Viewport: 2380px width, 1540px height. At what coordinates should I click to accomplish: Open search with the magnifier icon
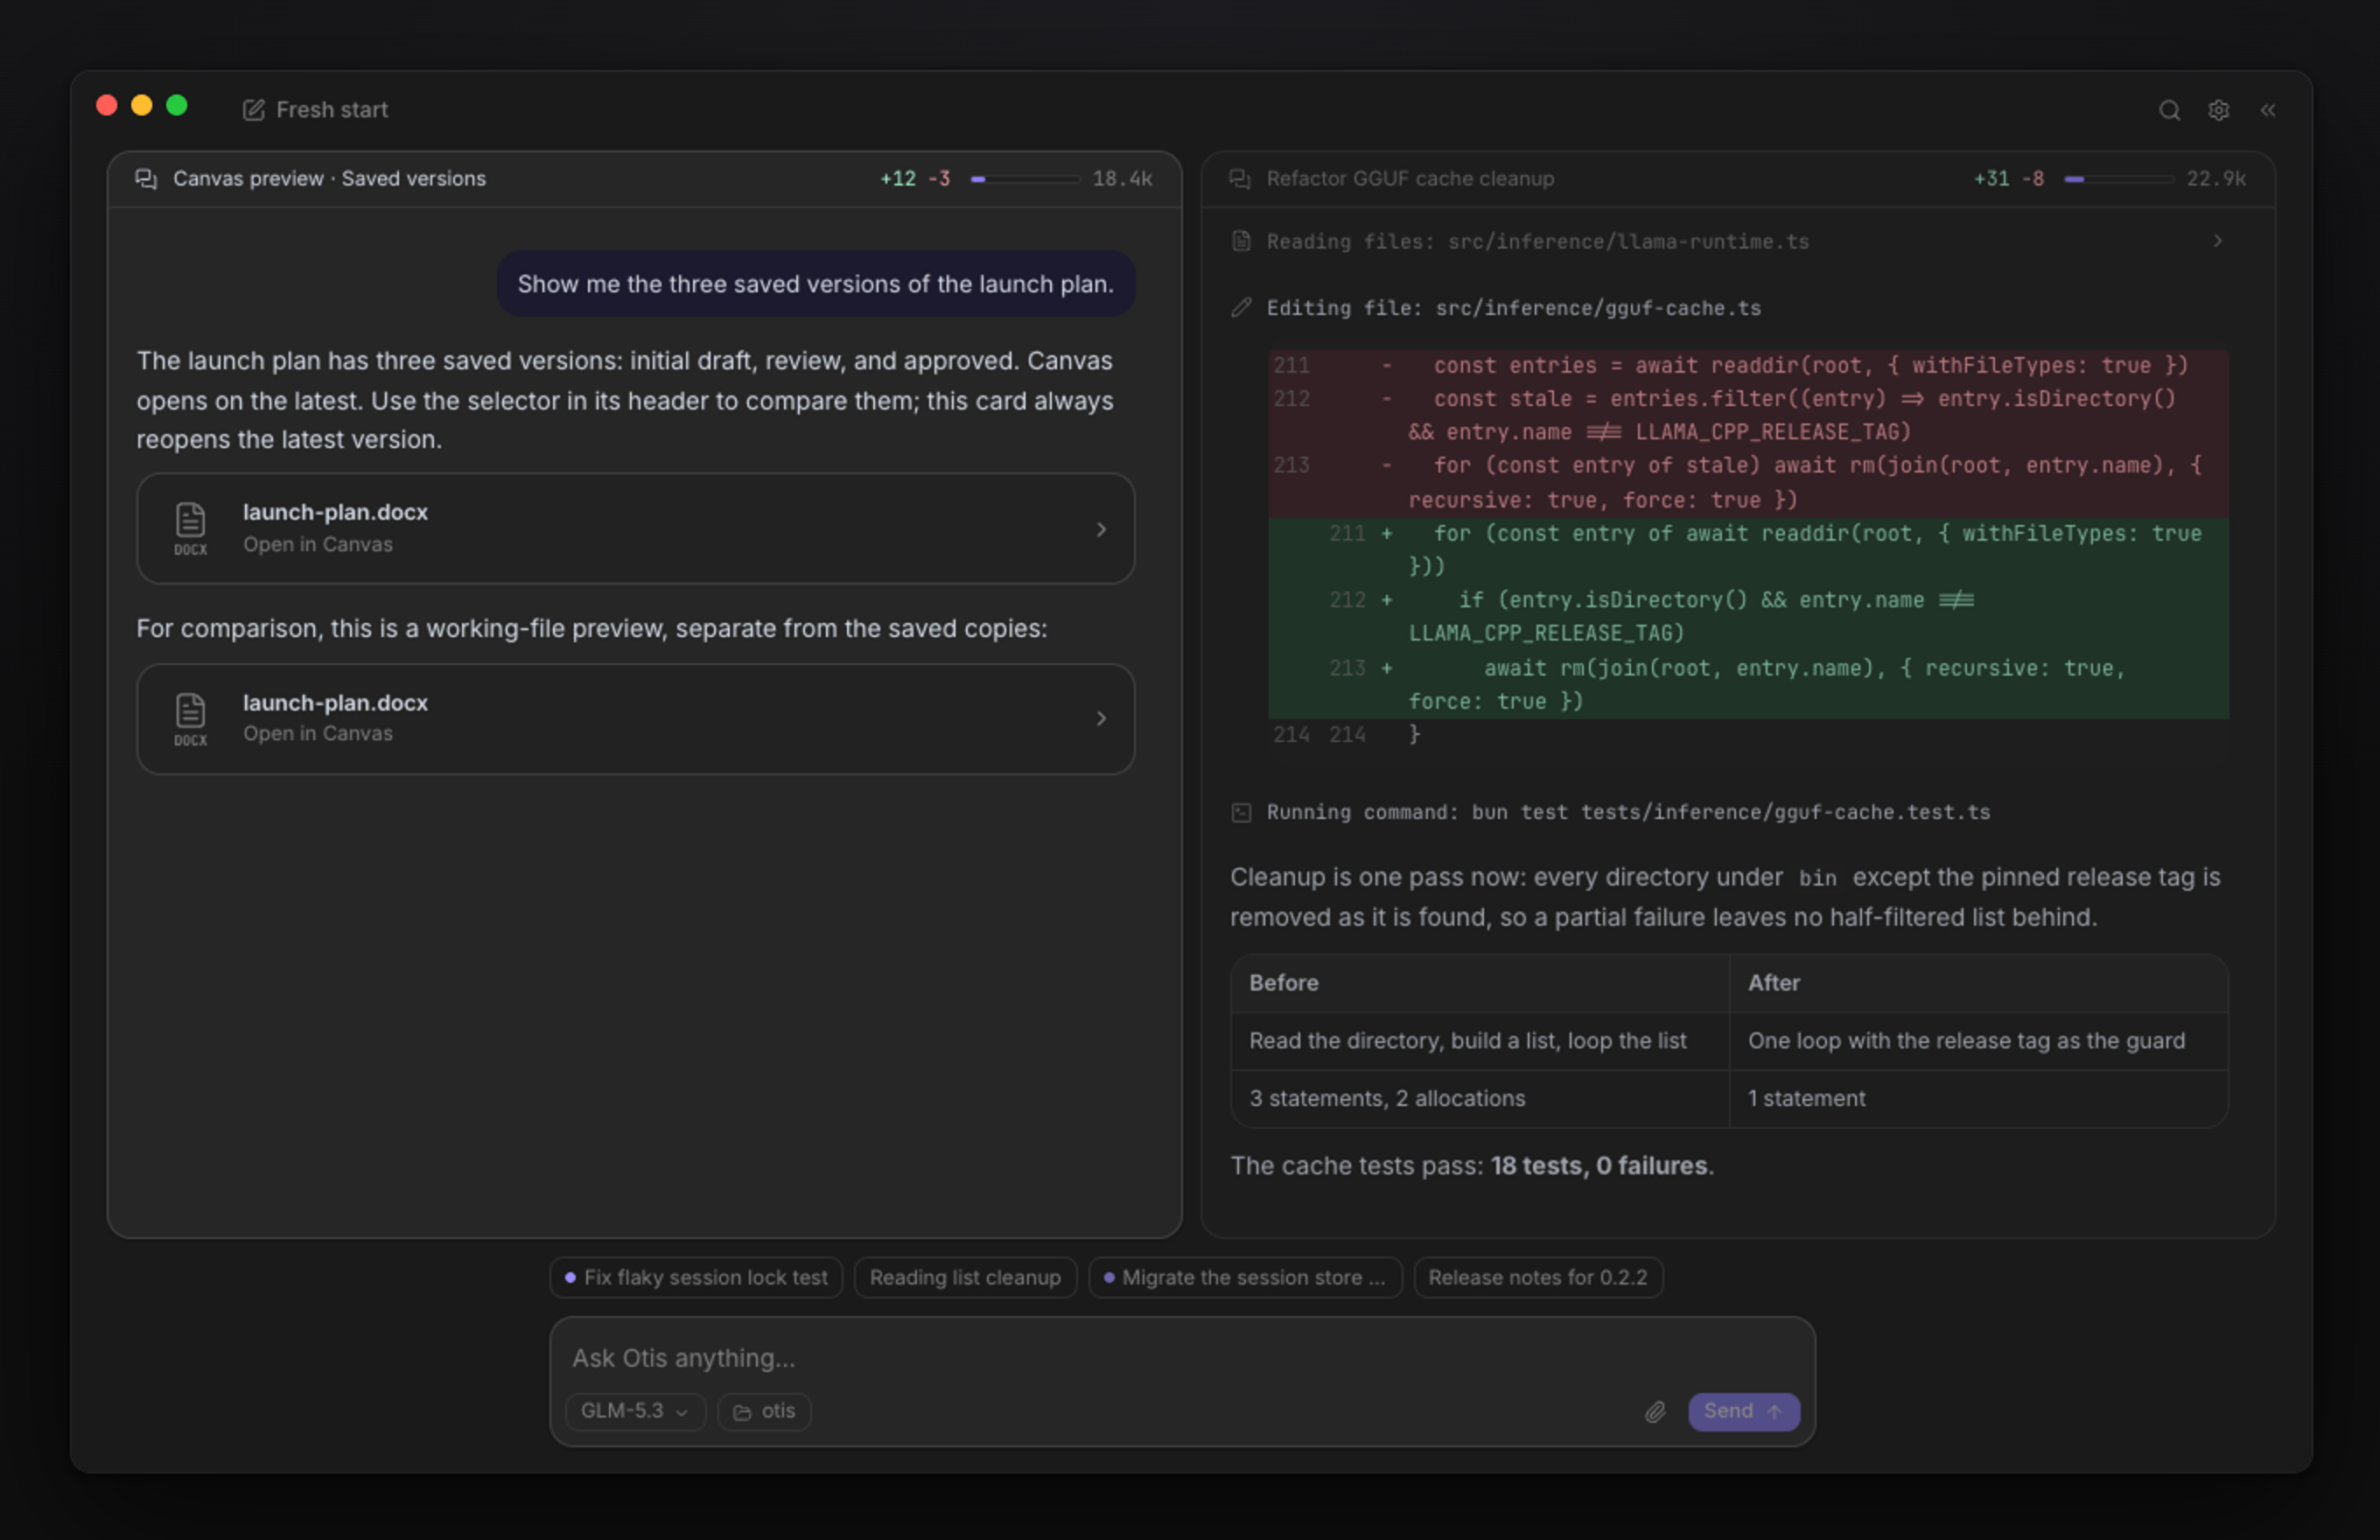2168,110
